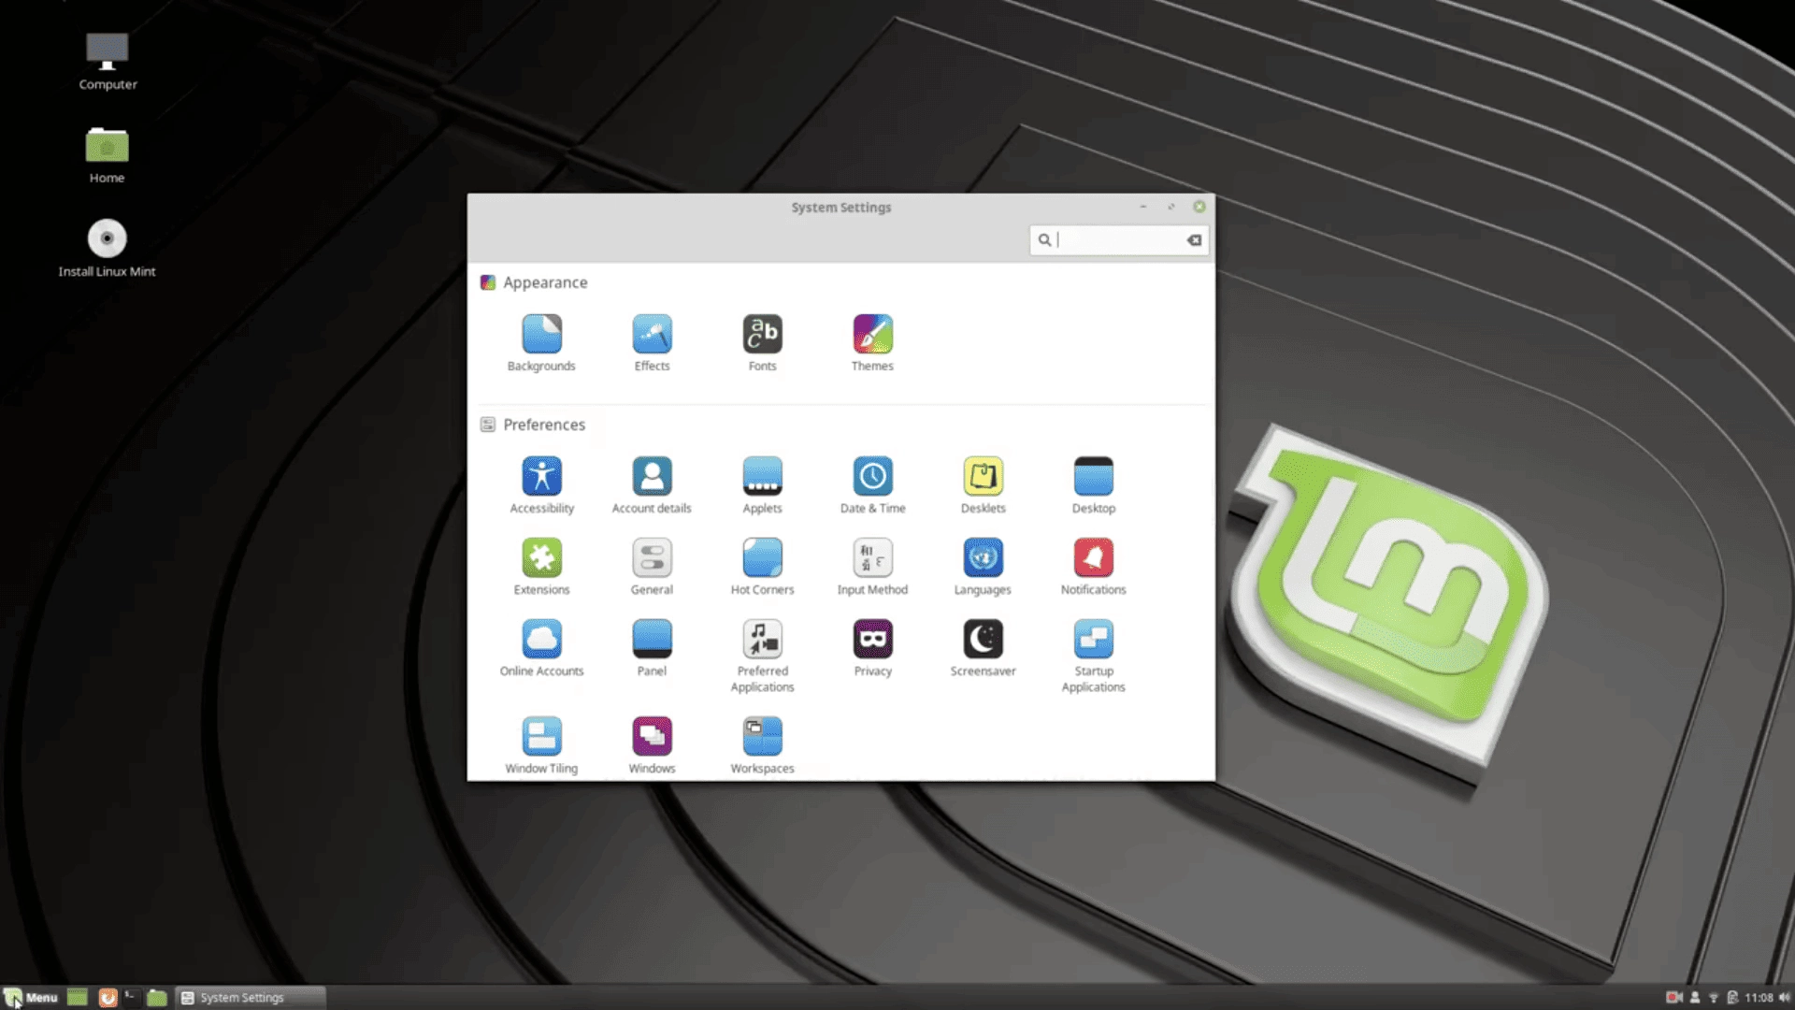Open Hot Corners settings

[762, 567]
